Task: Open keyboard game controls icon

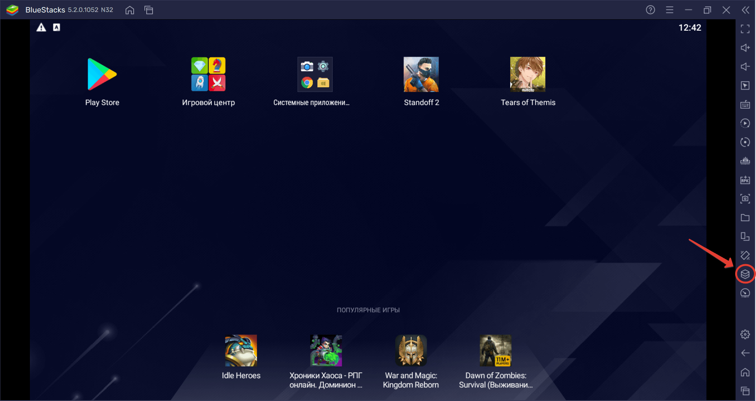Action: click(x=745, y=104)
